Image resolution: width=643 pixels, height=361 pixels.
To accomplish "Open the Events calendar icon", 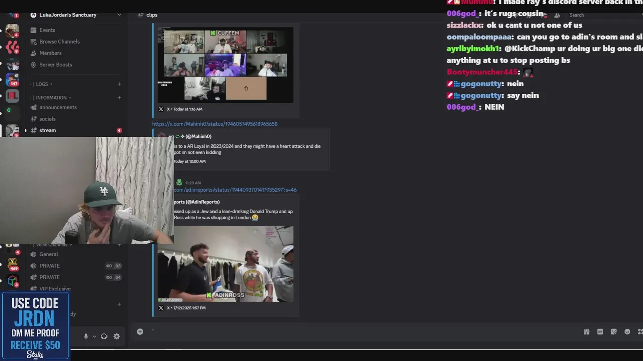I will coord(34,30).
